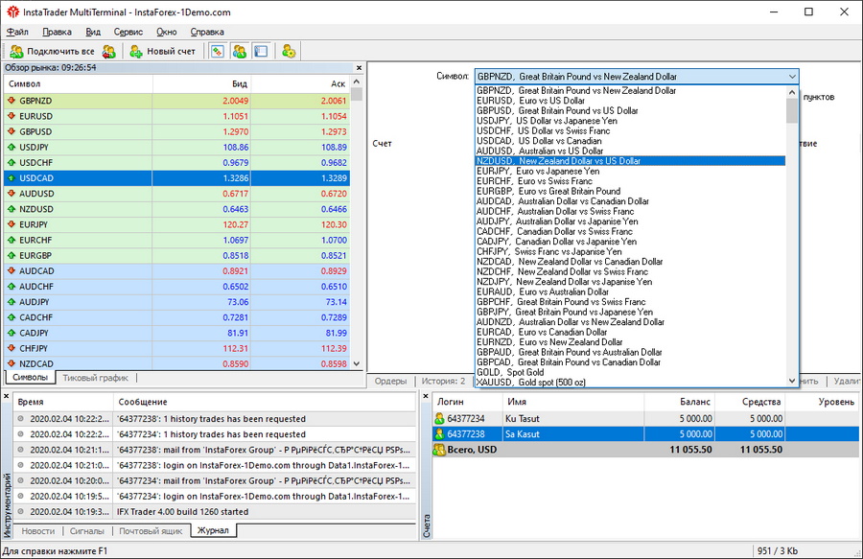Open the 'Почтовый ящик' mailbox tab

[x=150, y=530]
